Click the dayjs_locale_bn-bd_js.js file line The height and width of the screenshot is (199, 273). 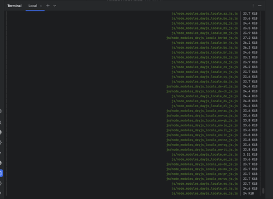(202, 38)
